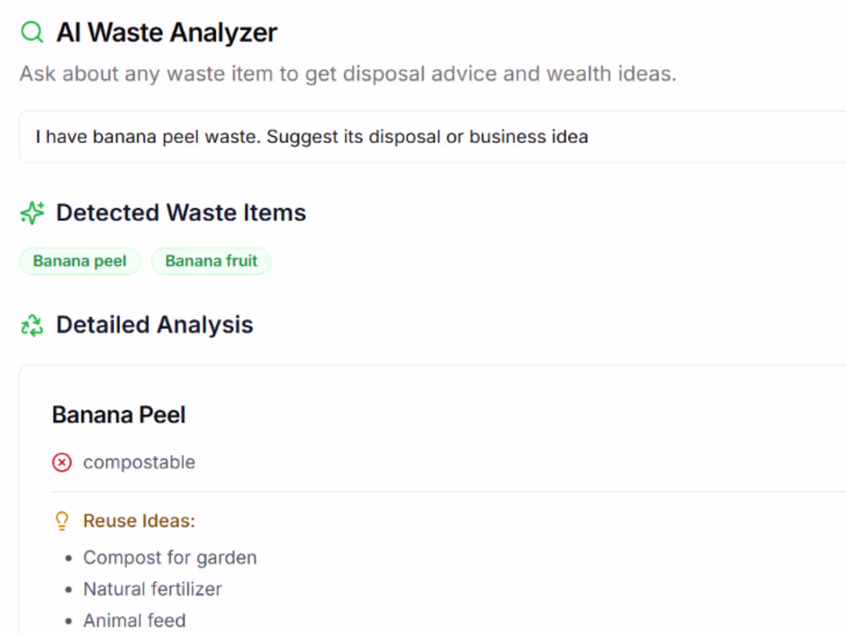846x634 pixels.
Task: Click the Compost for garden suggestion
Action: pos(169,557)
